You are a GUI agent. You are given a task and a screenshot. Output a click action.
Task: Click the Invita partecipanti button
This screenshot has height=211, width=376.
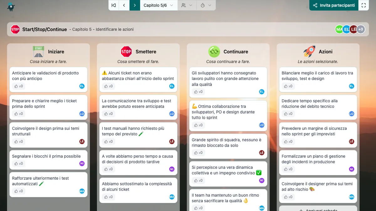click(334, 5)
